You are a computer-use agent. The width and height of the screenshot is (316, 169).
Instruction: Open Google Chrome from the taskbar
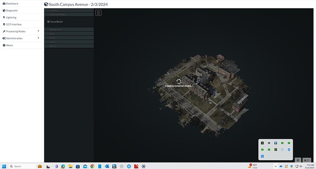click(x=93, y=166)
